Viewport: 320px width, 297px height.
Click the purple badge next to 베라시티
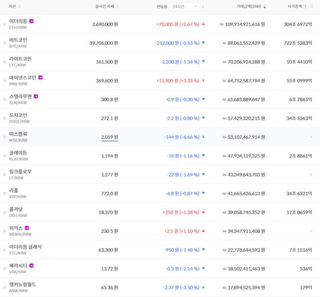click(32, 265)
